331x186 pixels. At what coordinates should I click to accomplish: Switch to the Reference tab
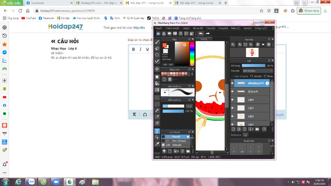[x=236, y=135]
